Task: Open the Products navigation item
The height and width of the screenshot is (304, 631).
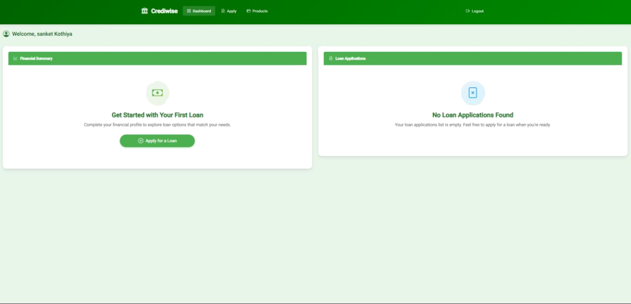Action: click(x=257, y=11)
